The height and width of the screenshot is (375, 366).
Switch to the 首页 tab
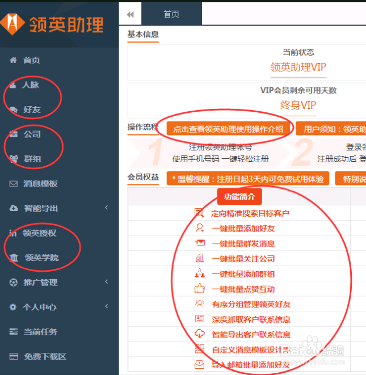171,14
